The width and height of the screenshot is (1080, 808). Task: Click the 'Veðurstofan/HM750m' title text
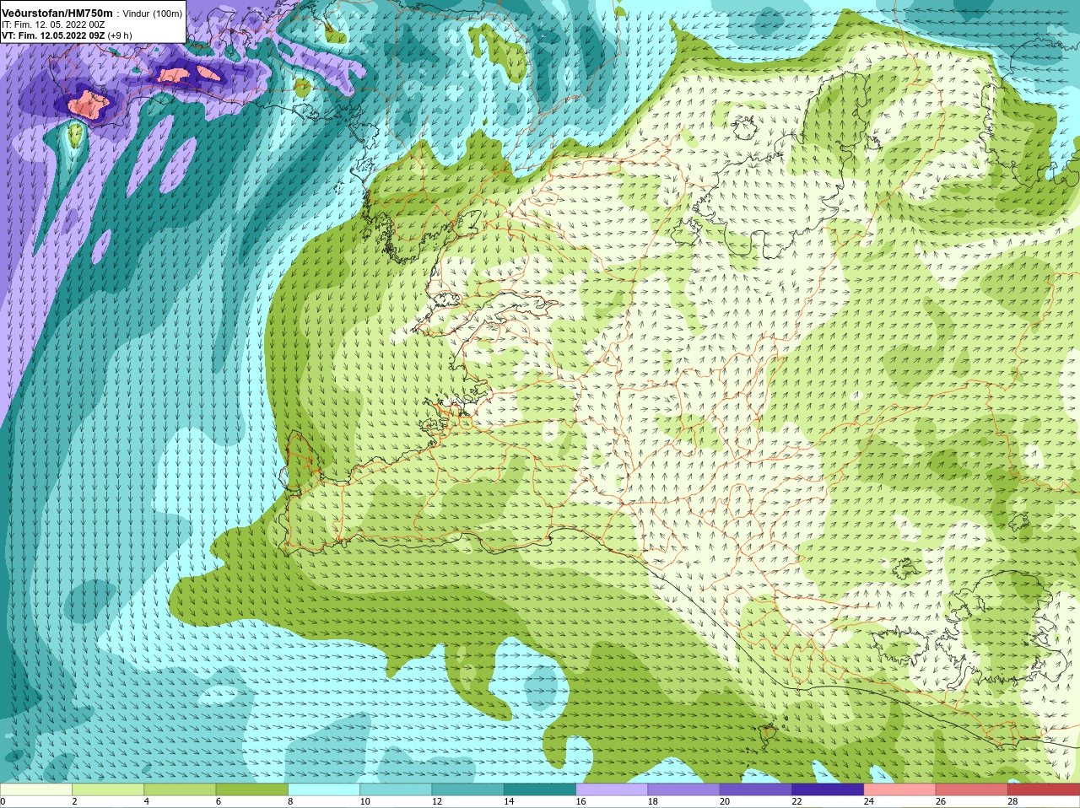[x=57, y=13]
